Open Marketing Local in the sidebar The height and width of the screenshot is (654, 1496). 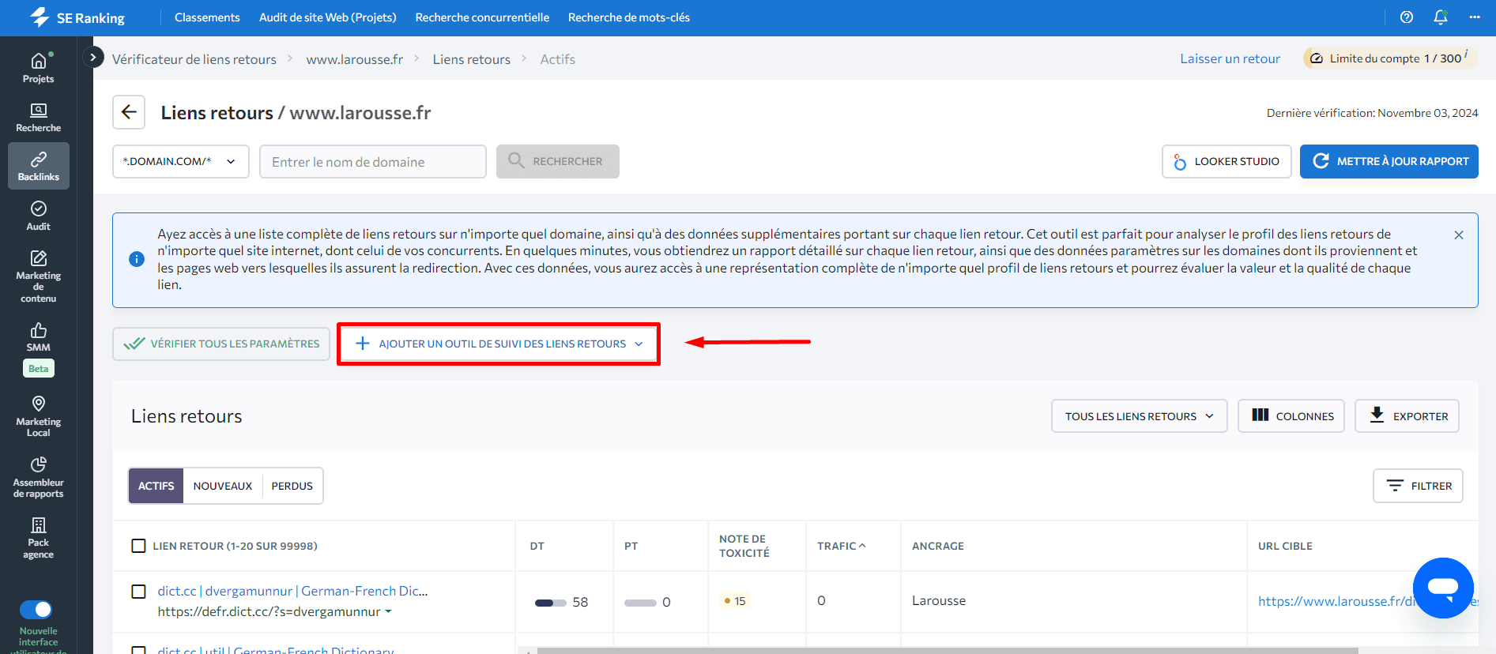(38, 415)
